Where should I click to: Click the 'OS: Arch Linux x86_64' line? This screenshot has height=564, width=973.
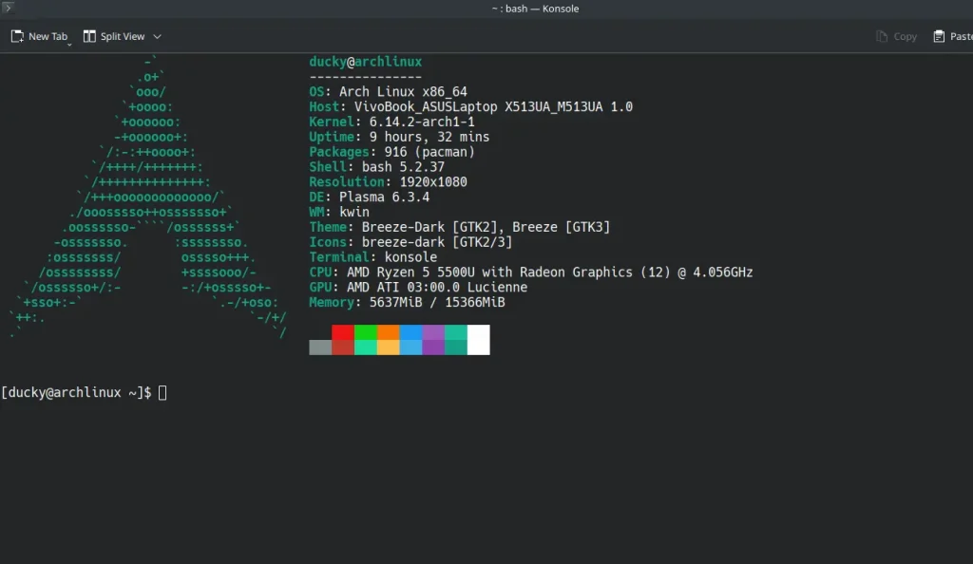pyautogui.click(x=388, y=92)
